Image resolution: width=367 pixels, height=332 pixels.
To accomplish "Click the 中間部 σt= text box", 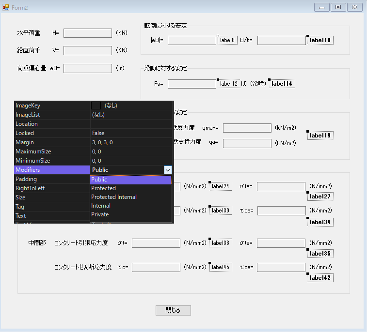I will click(156, 243).
